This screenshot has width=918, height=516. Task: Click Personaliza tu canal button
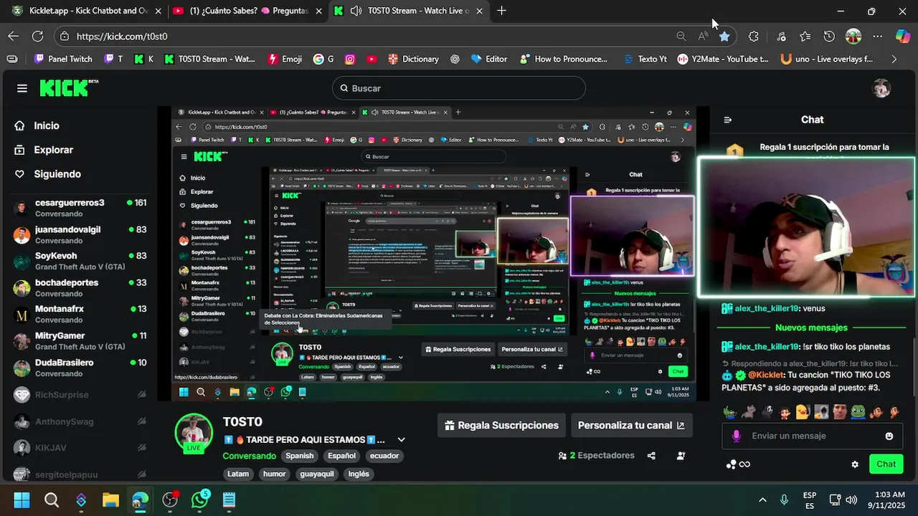631,425
